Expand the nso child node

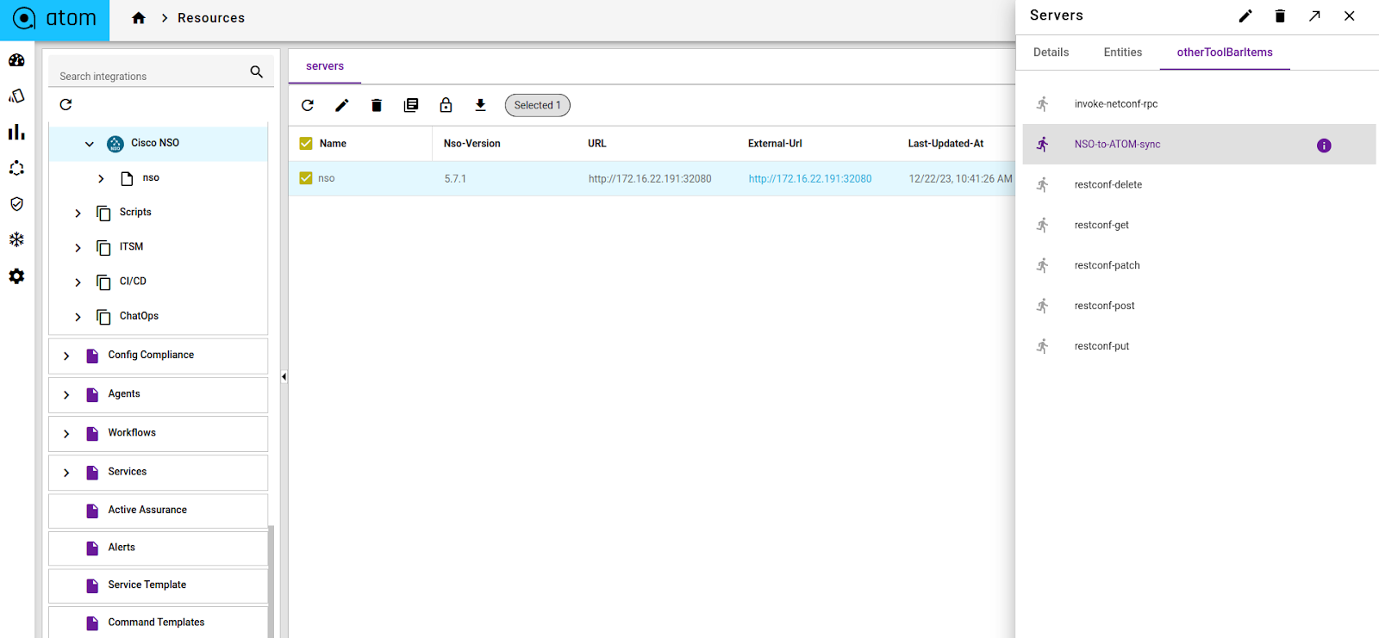click(101, 178)
